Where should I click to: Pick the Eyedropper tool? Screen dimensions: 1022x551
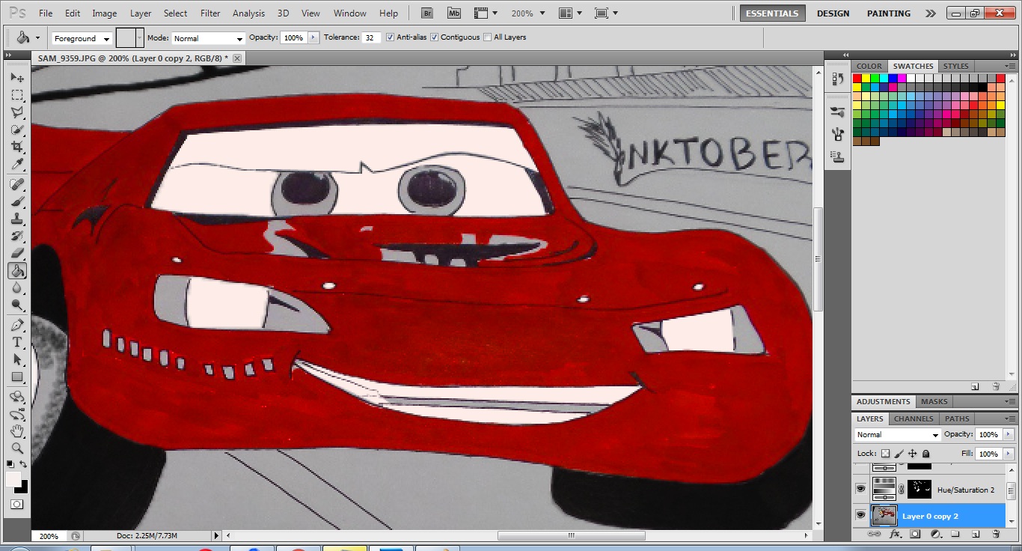point(16,165)
